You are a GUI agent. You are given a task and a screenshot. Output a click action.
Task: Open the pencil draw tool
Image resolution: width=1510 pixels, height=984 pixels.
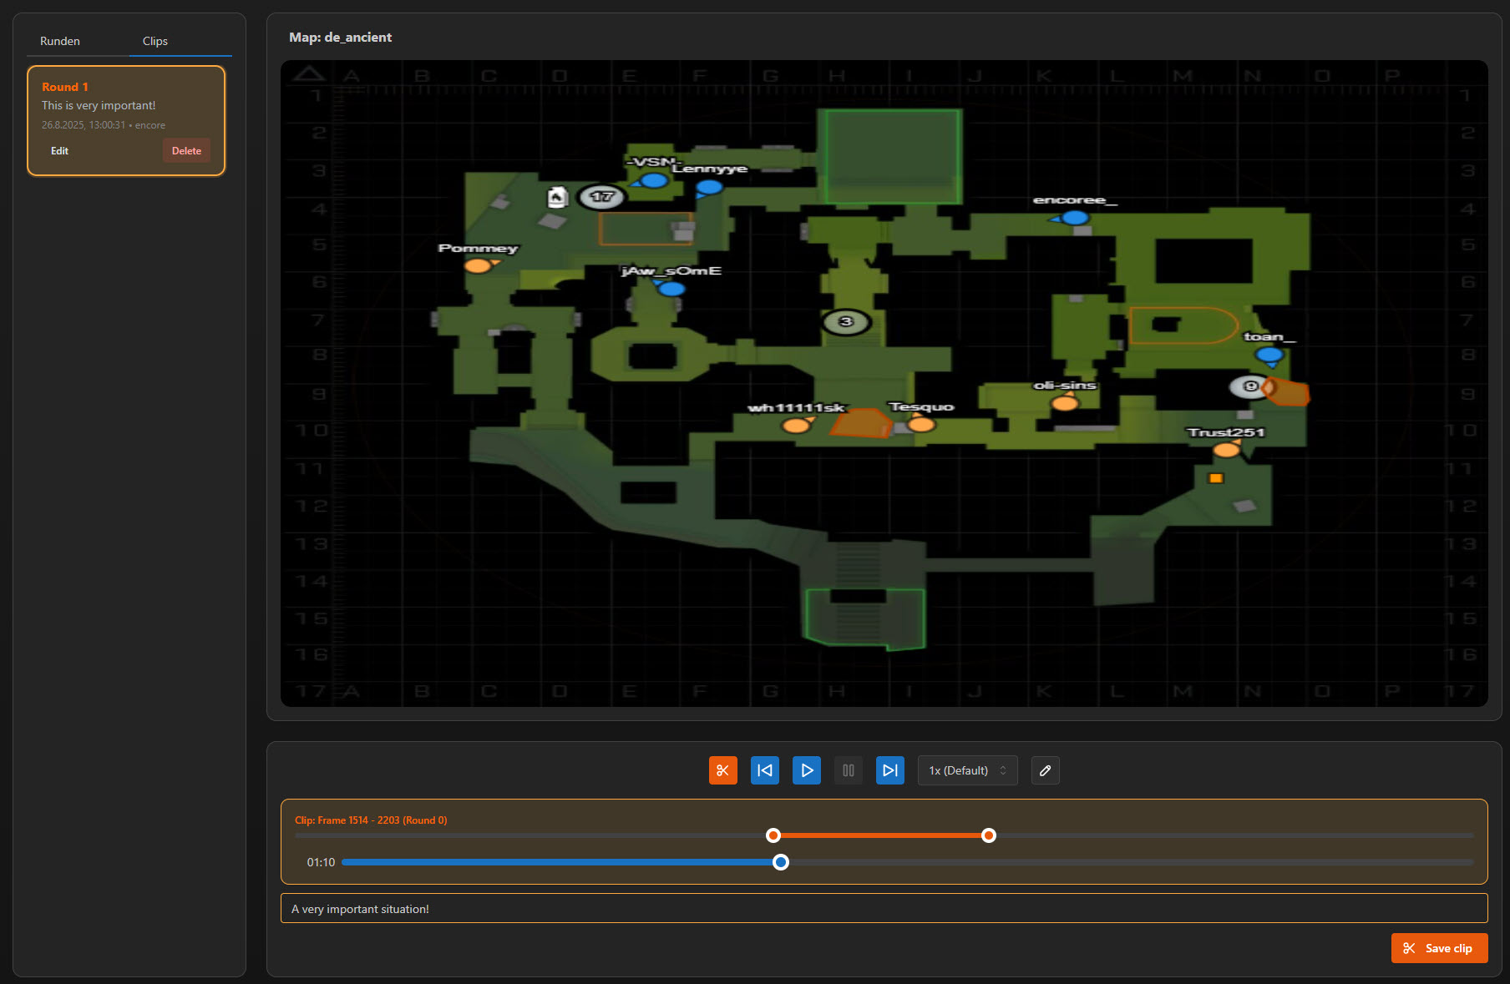point(1045,770)
